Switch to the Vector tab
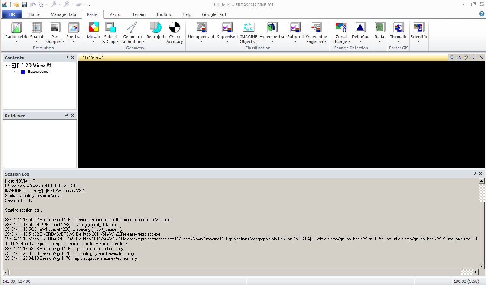This screenshot has width=486, height=285. click(116, 14)
